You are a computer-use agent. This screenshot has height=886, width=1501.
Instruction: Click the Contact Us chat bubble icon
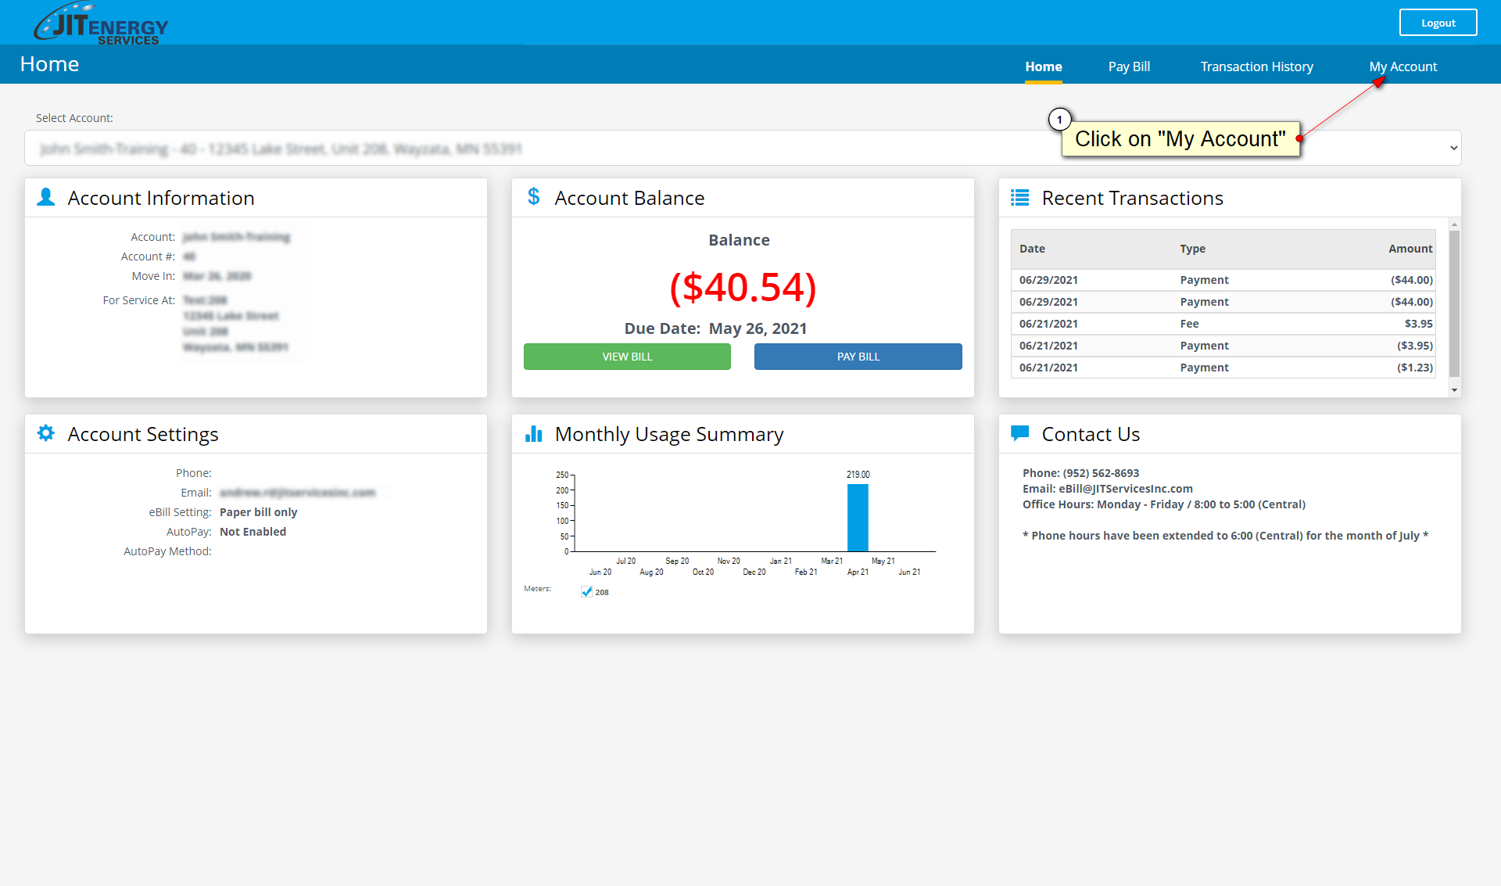click(1019, 432)
